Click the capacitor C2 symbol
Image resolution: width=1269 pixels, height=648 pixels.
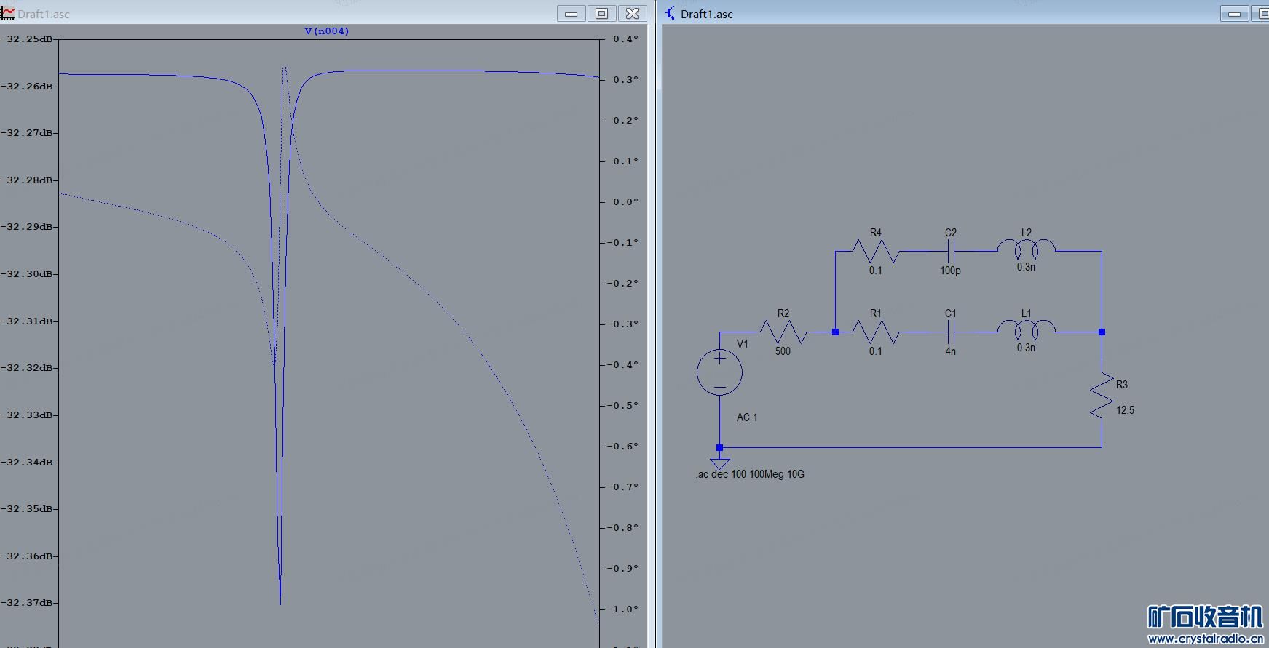coord(950,252)
